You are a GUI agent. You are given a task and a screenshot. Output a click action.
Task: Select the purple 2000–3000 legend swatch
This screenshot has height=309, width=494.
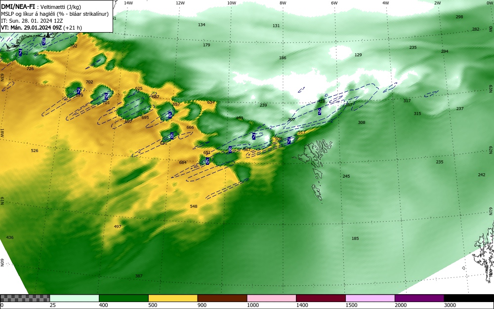click(x=419, y=298)
